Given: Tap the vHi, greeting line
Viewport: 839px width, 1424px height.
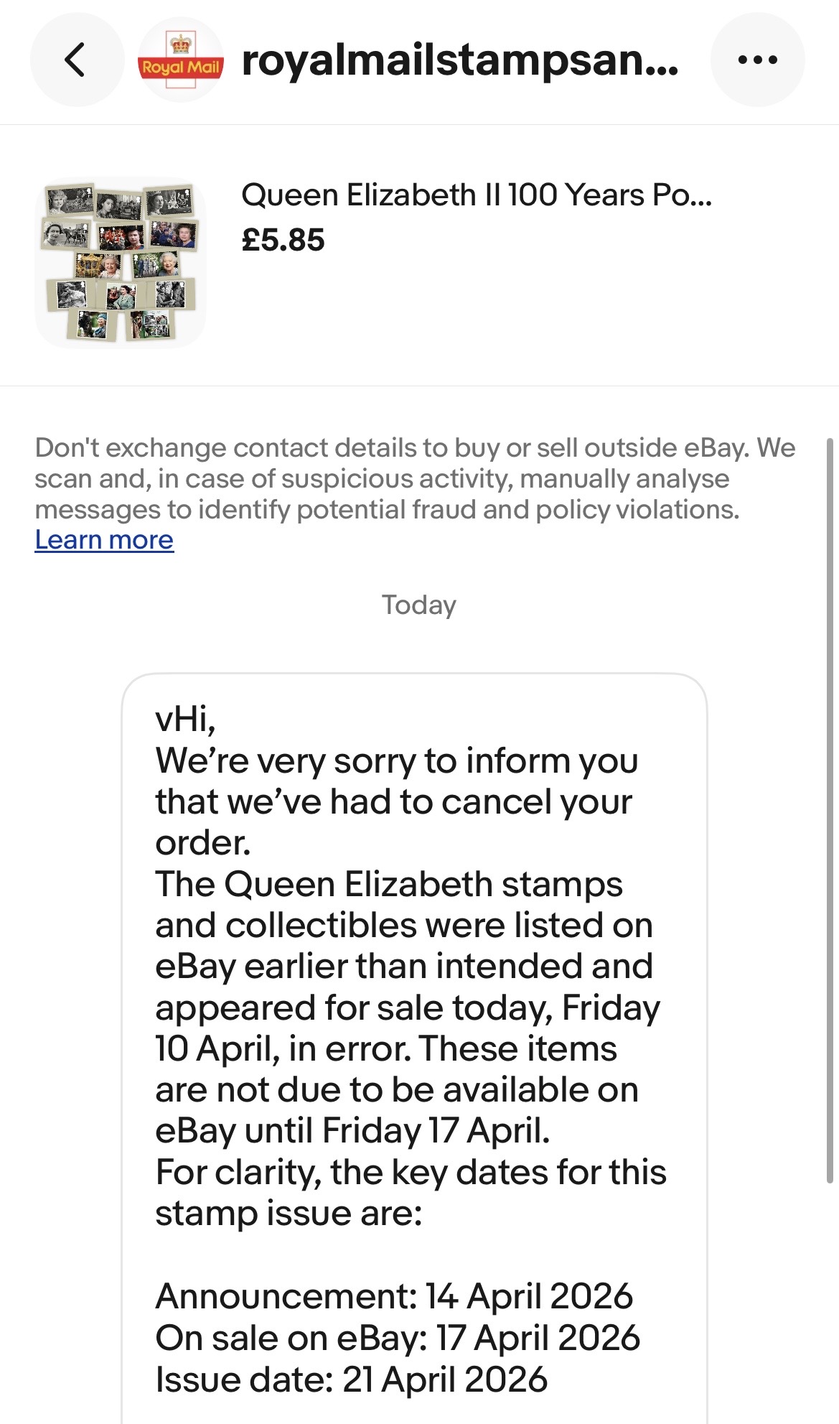Looking at the screenshot, I should click(x=185, y=719).
